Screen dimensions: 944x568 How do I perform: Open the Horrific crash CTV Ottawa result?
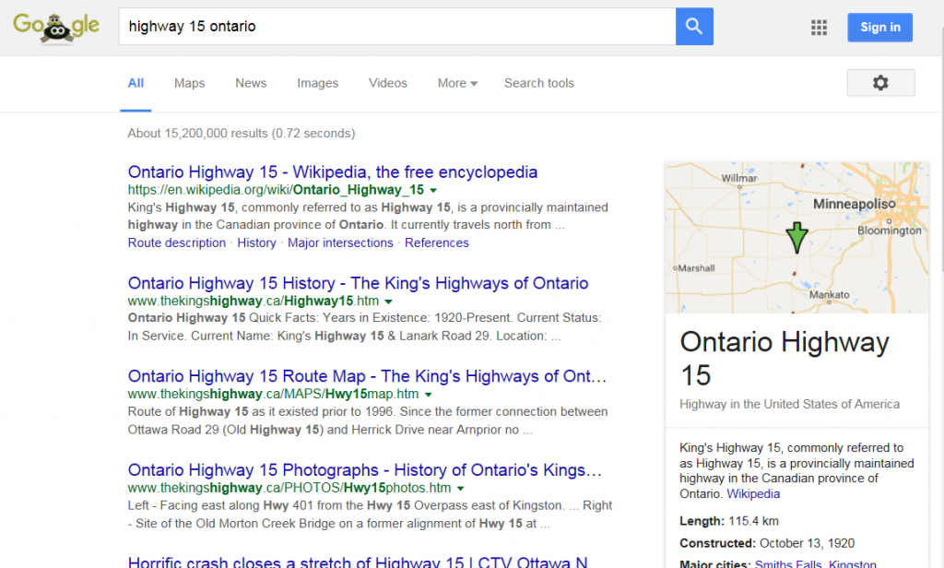(358, 562)
